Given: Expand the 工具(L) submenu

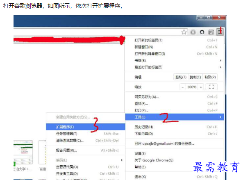Looking at the screenshot, I should [x=174, y=117].
